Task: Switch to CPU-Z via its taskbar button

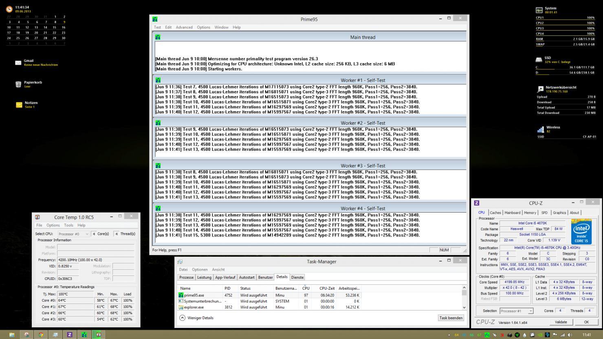Action: [70, 335]
